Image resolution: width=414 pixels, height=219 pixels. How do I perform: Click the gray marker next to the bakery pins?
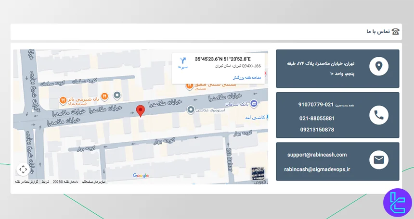[x=117, y=96]
